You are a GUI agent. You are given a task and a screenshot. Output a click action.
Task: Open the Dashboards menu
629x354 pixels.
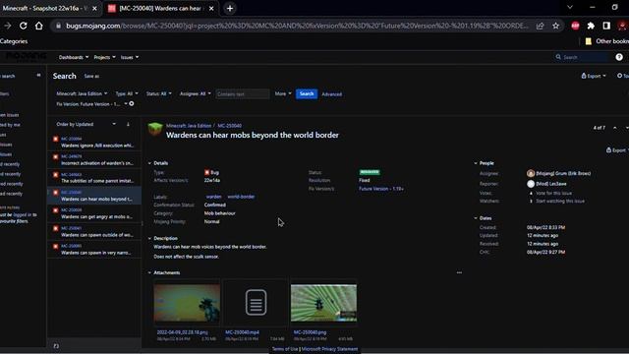pyautogui.click(x=74, y=57)
